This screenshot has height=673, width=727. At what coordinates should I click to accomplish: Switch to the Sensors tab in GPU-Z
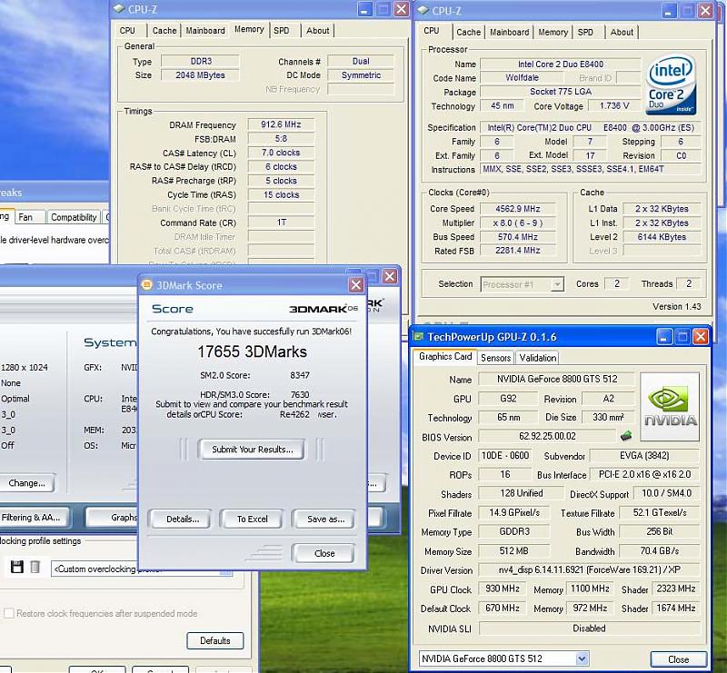point(495,357)
